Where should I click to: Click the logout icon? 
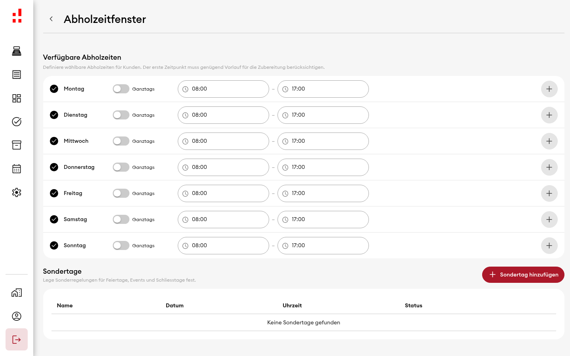click(17, 339)
